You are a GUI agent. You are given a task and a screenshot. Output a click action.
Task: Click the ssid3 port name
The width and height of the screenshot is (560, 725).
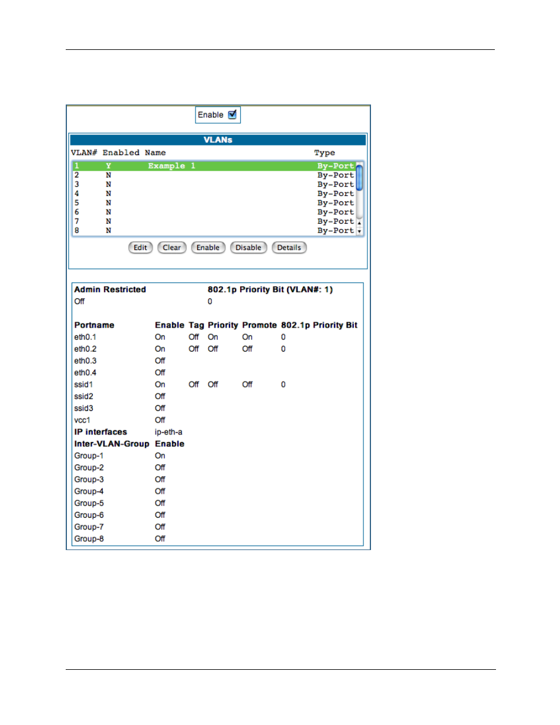point(83,408)
